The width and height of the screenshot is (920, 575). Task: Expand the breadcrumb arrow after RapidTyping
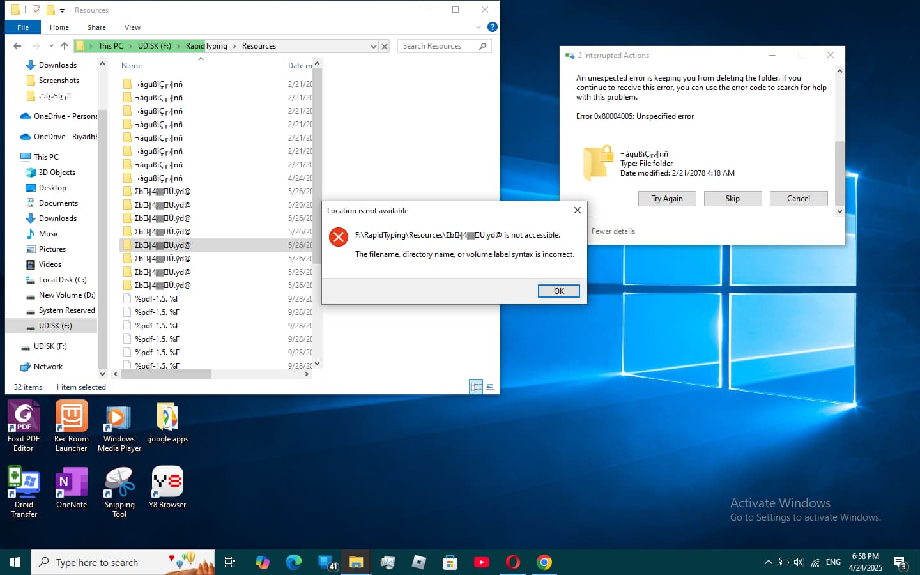pyautogui.click(x=234, y=46)
